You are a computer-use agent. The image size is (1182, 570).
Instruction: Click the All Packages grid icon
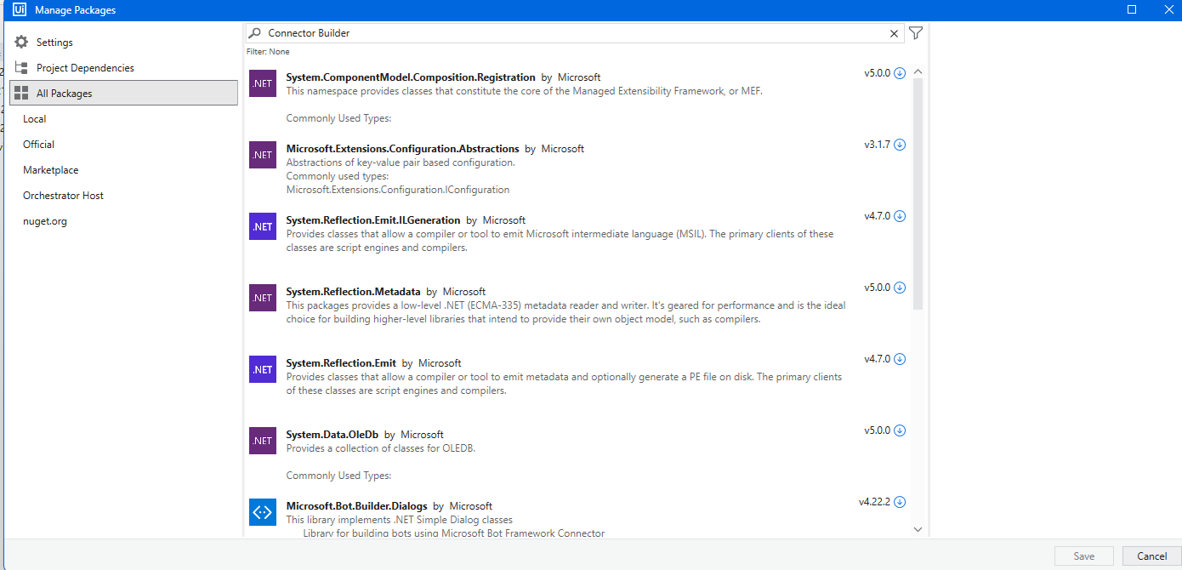tap(21, 93)
